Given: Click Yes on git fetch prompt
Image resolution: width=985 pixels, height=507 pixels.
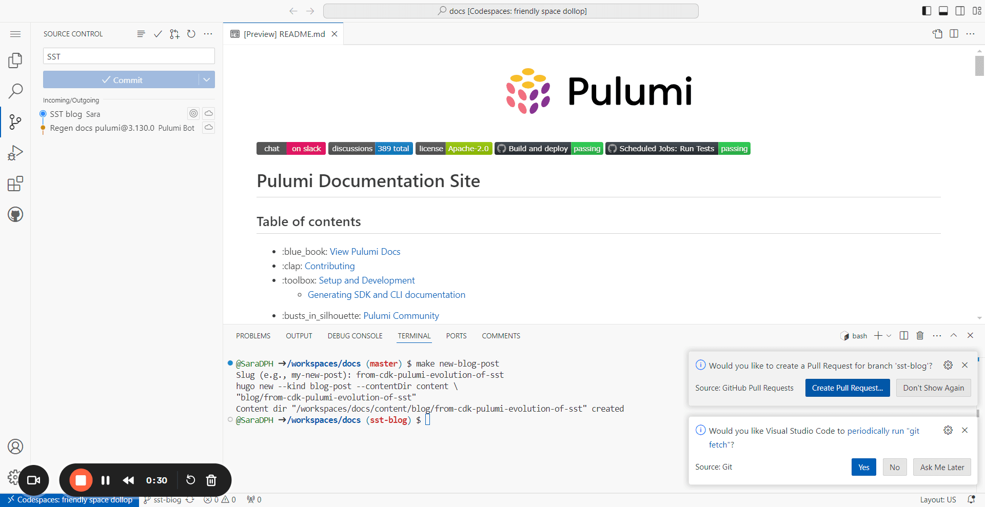Looking at the screenshot, I should 864,467.
